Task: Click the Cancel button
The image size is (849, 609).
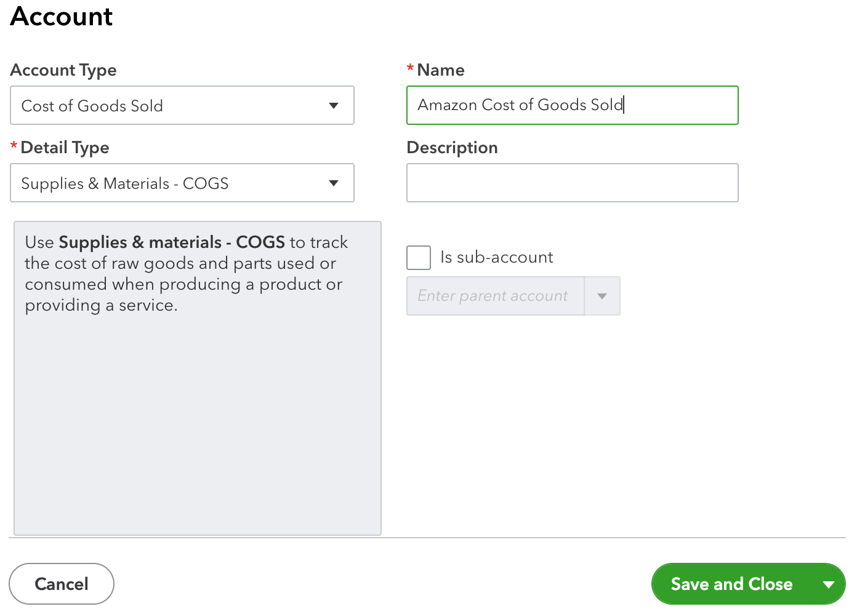Action: coord(62,584)
